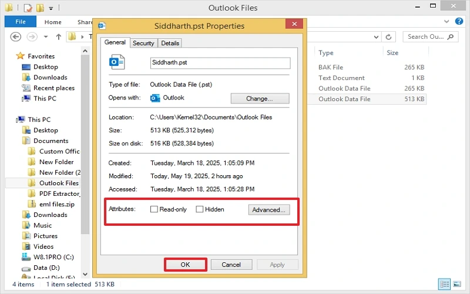Image resolution: width=470 pixels, height=294 pixels.
Task: Select the 513 KB Outlook Data File row
Action: [367, 99]
